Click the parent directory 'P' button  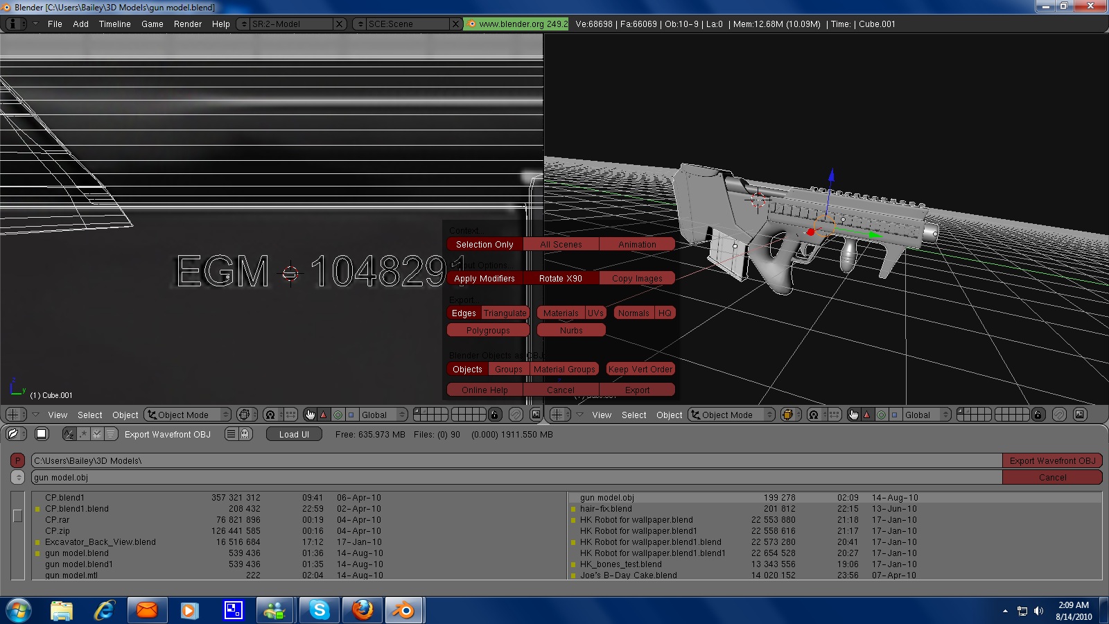pyautogui.click(x=18, y=460)
